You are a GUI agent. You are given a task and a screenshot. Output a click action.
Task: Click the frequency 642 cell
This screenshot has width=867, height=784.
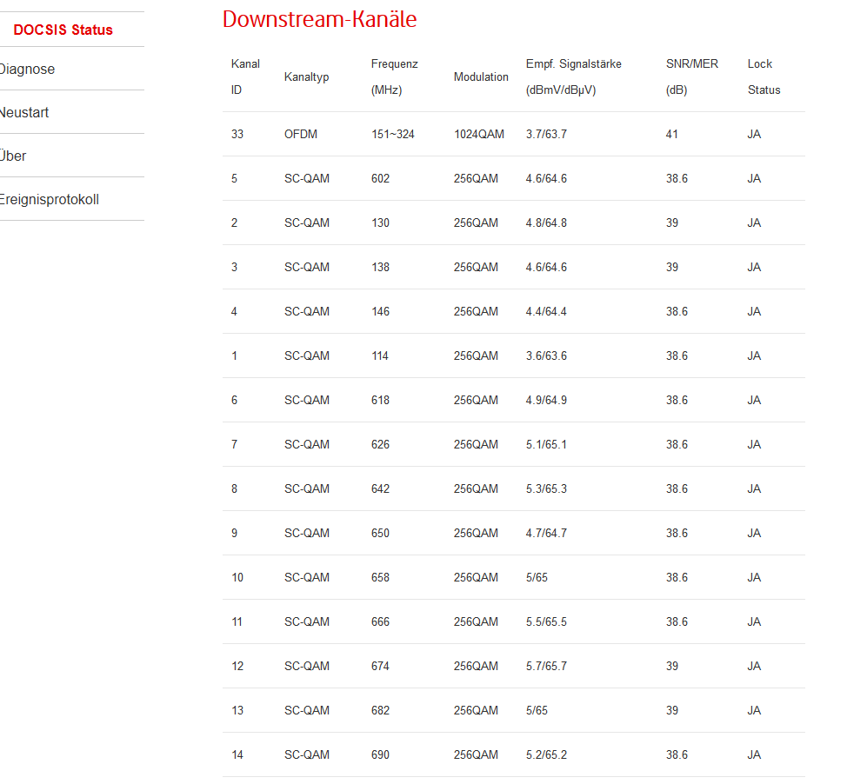click(x=380, y=489)
